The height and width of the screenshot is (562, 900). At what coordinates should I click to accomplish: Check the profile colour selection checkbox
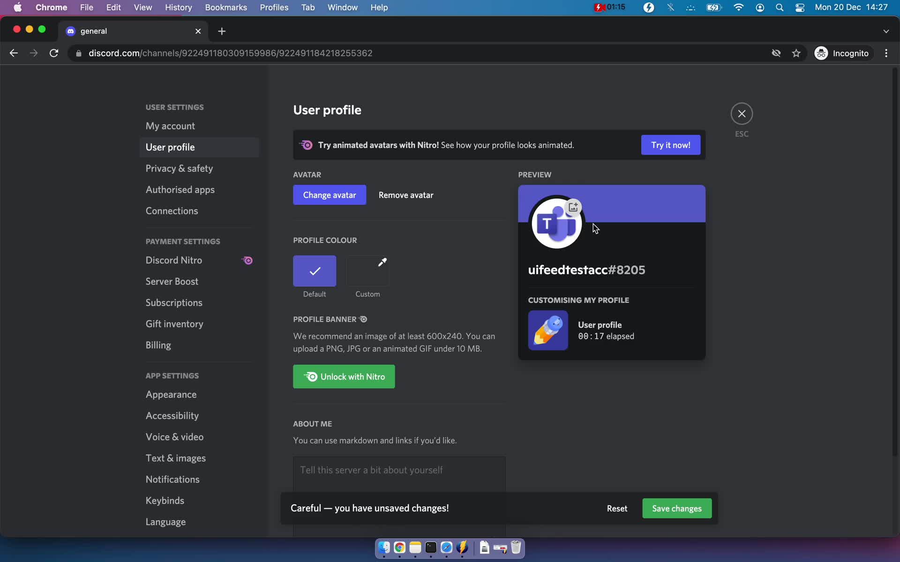pos(315,270)
